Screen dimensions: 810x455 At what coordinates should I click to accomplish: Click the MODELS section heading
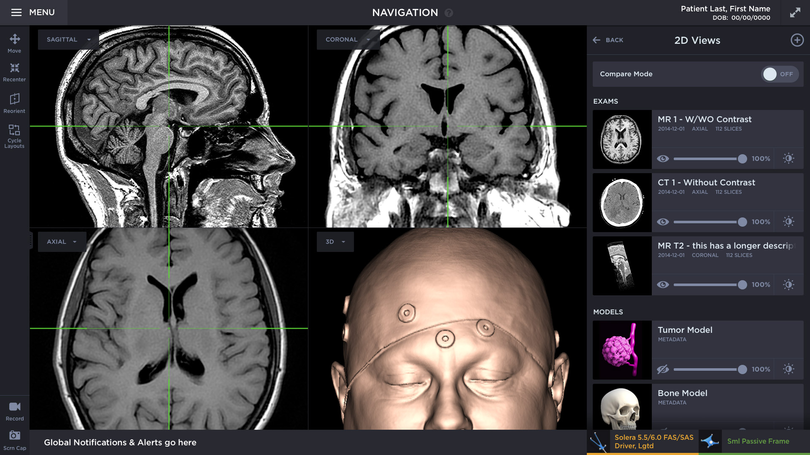tap(608, 312)
